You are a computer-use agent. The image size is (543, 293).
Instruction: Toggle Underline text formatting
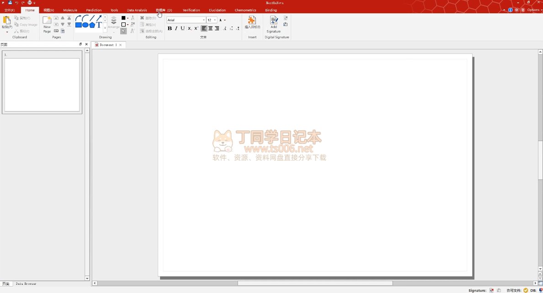coord(183,28)
